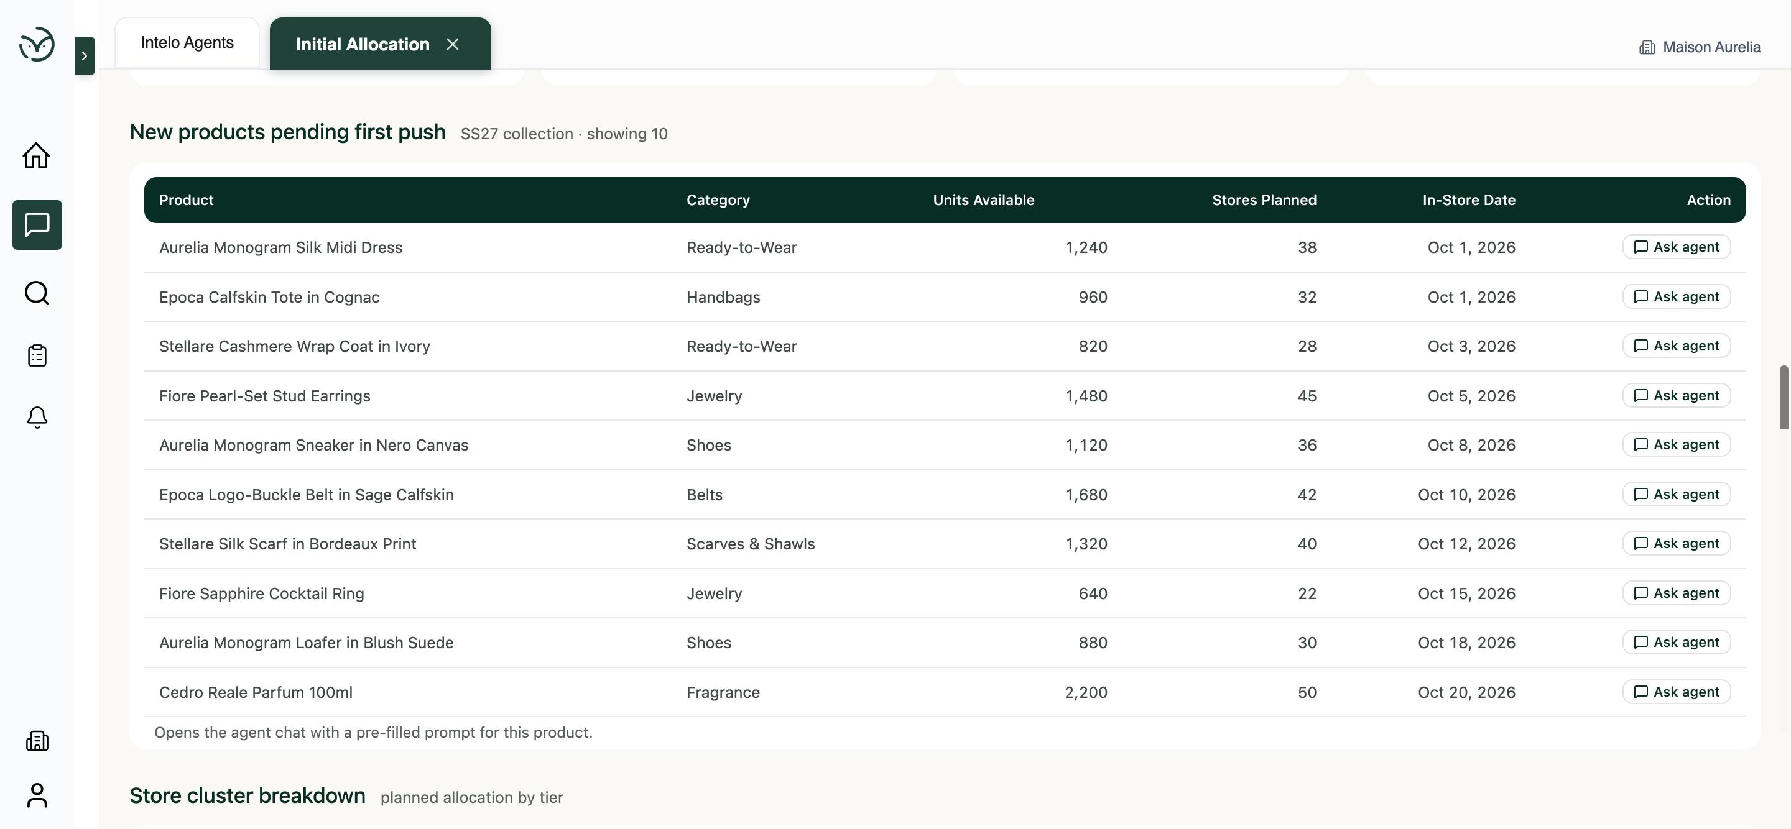1791x829 pixels.
Task: Click the 2,200 units available value
Action: click(x=1086, y=693)
